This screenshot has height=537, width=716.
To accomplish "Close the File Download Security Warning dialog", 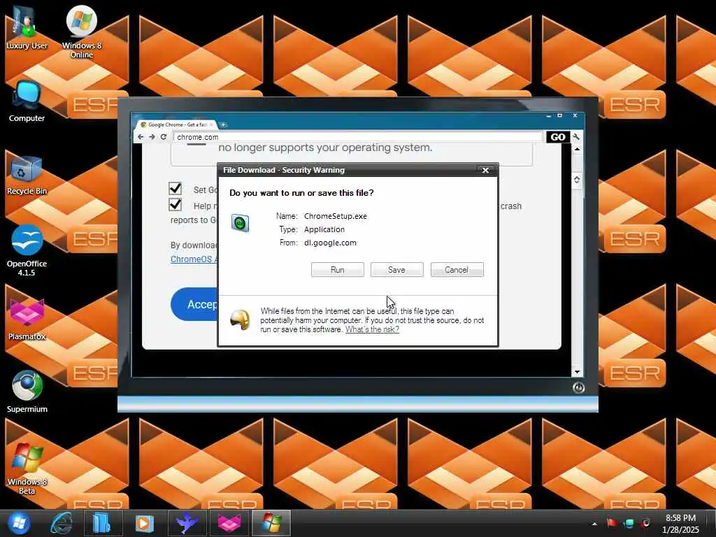I will (485, 171).
